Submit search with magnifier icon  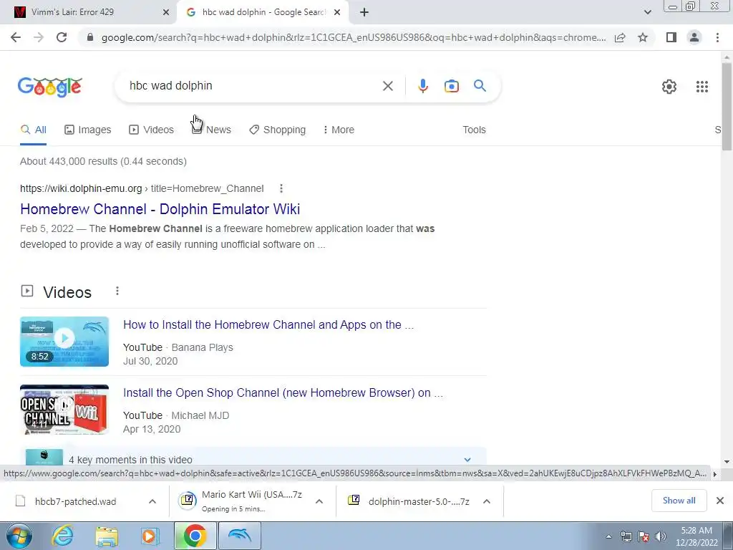pos(480,86)
